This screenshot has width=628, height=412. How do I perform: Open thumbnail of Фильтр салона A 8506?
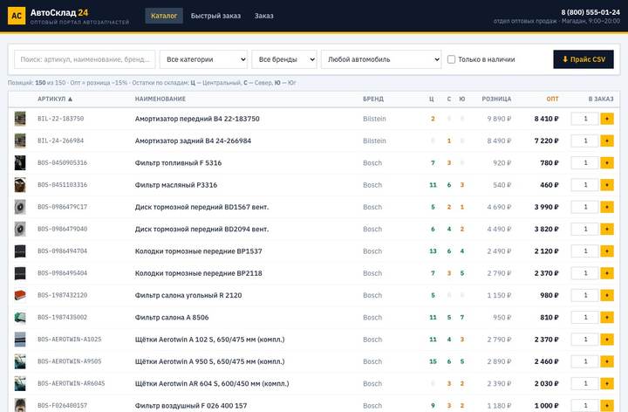(20, 317)
